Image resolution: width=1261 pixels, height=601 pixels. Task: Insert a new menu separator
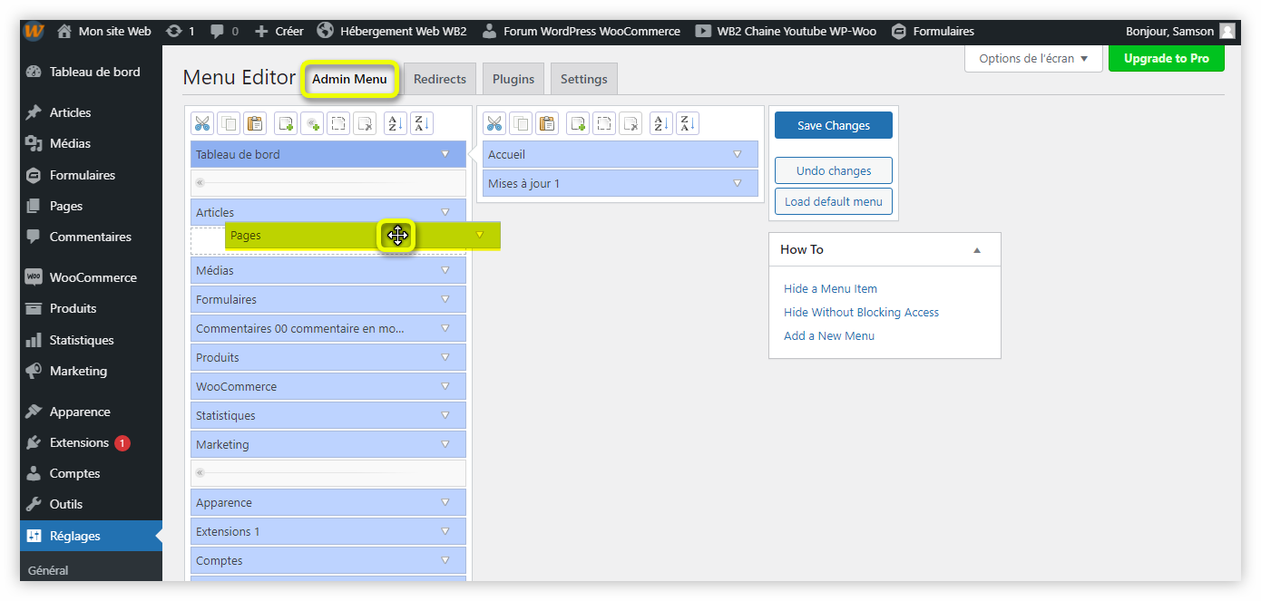(x=311, y=122)
